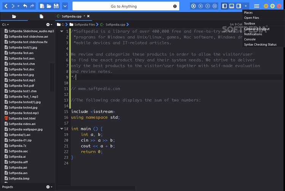Select the Softpedia.cpp editor tab
This screenshot has width=285, height=191.
pos(71,16)
